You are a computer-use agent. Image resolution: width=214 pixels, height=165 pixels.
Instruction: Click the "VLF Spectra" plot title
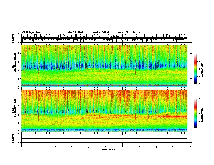tap(31, 32)
